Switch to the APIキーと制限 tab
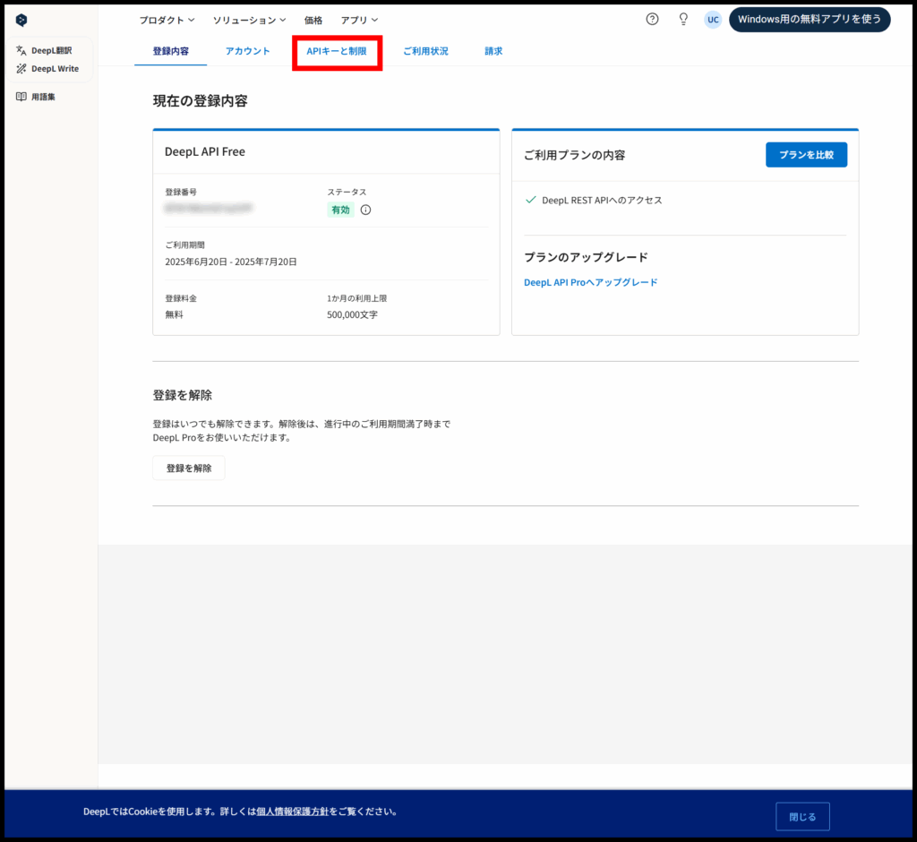 point(337,51)
